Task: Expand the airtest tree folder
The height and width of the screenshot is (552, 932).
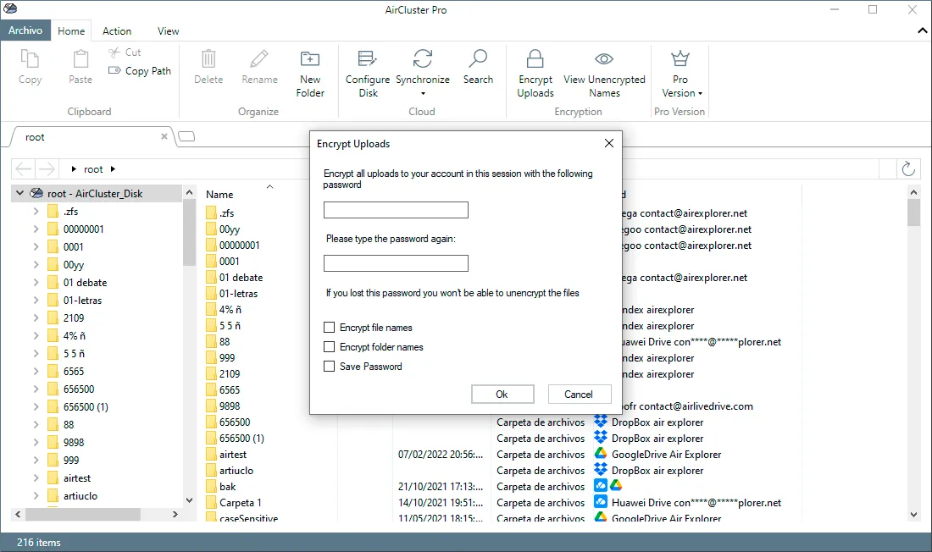Action: [36, 477]
